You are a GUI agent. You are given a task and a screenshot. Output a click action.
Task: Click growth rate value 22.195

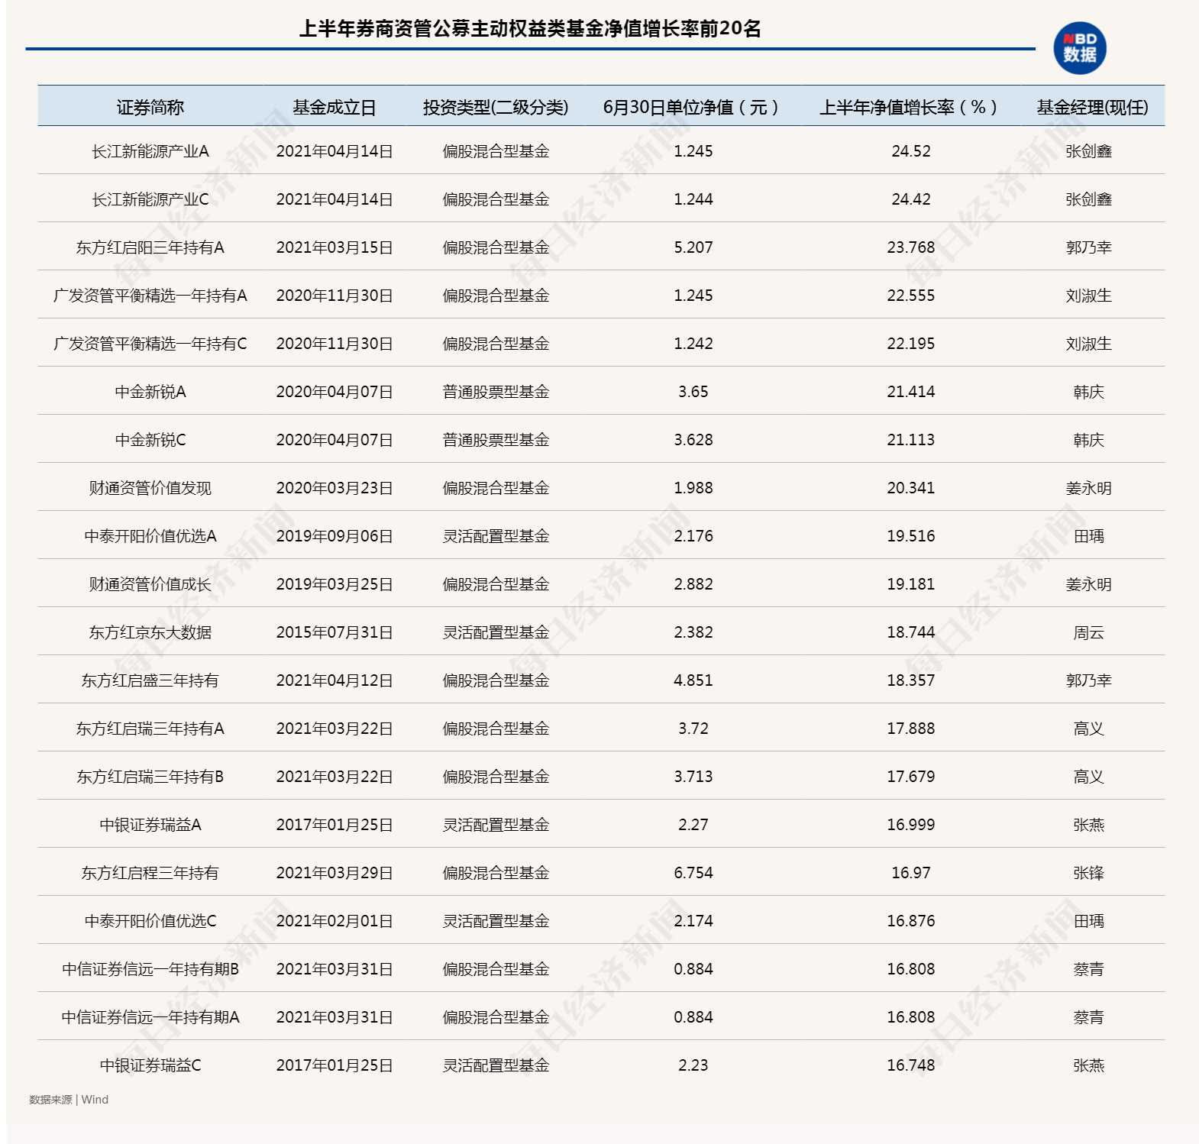[911, 344]
